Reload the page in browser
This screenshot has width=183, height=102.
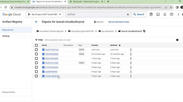[6, 7]
